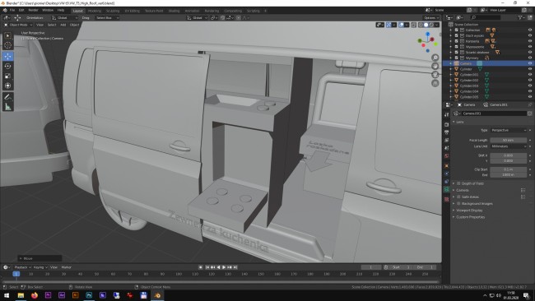Hide the Collection in outliner via eye
Screen dimensions: 535x301
click(x=530, y=30)
